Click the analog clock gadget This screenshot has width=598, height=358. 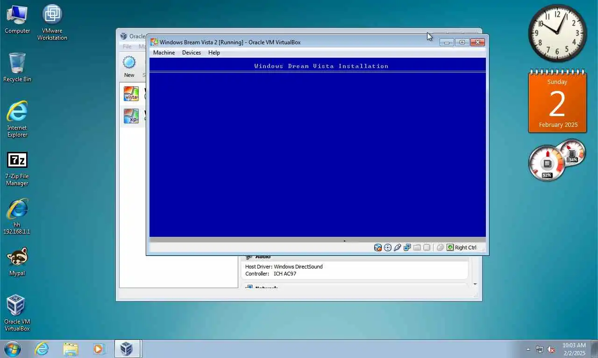(x=557, y=33)
